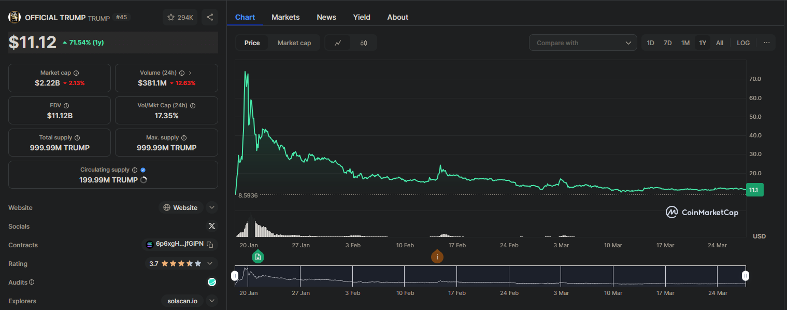Click the Audits info icon

32,282
